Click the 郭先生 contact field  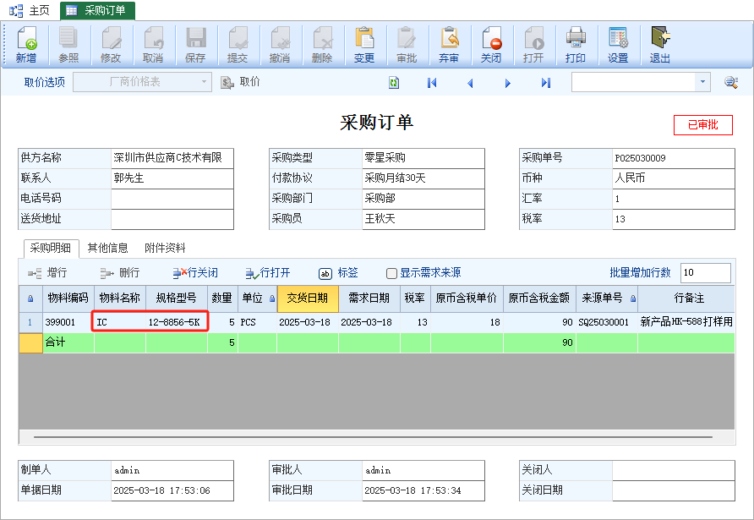pos(172,178)
